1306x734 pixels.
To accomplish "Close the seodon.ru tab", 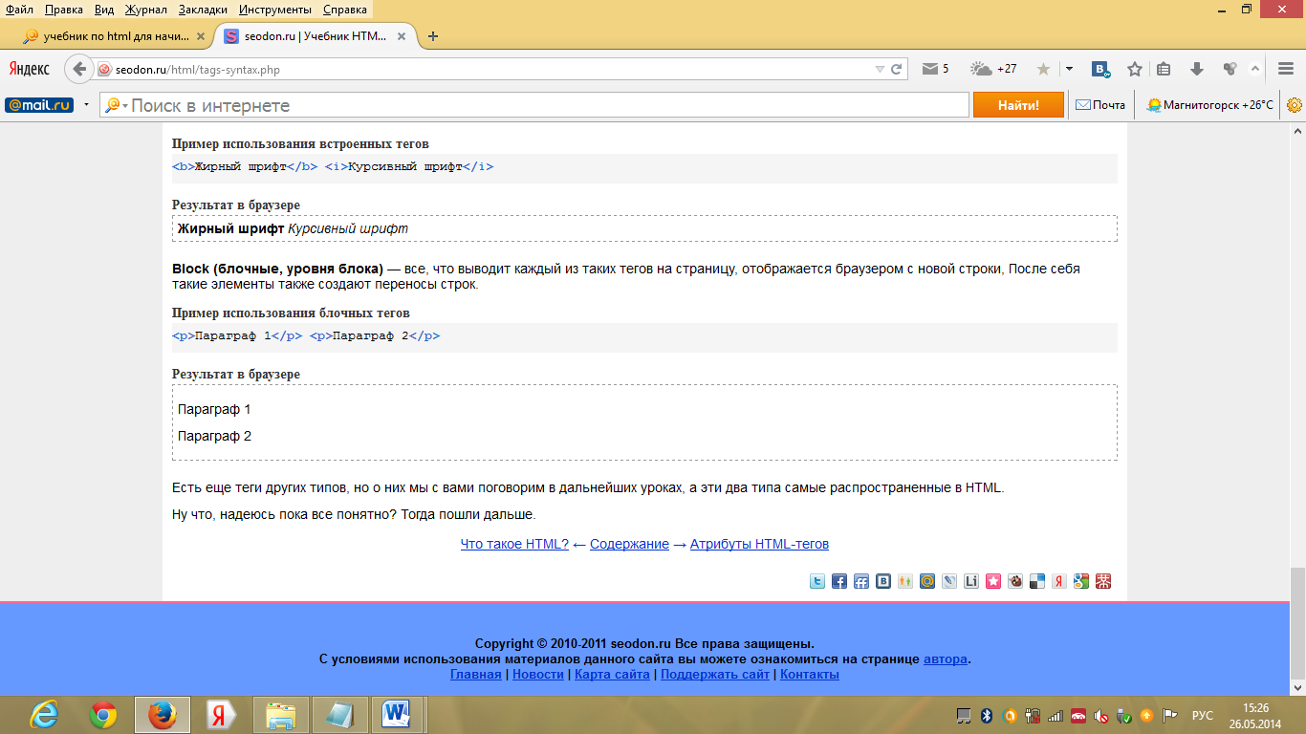I will pos(402,36).
